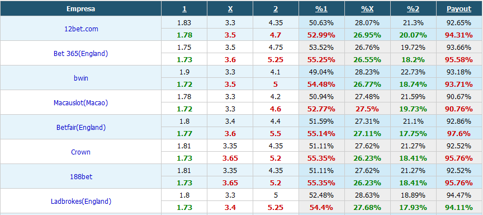Click the 188bet company link
The height and width of the screenshot is (215, 483).
(x=80, y=177)
